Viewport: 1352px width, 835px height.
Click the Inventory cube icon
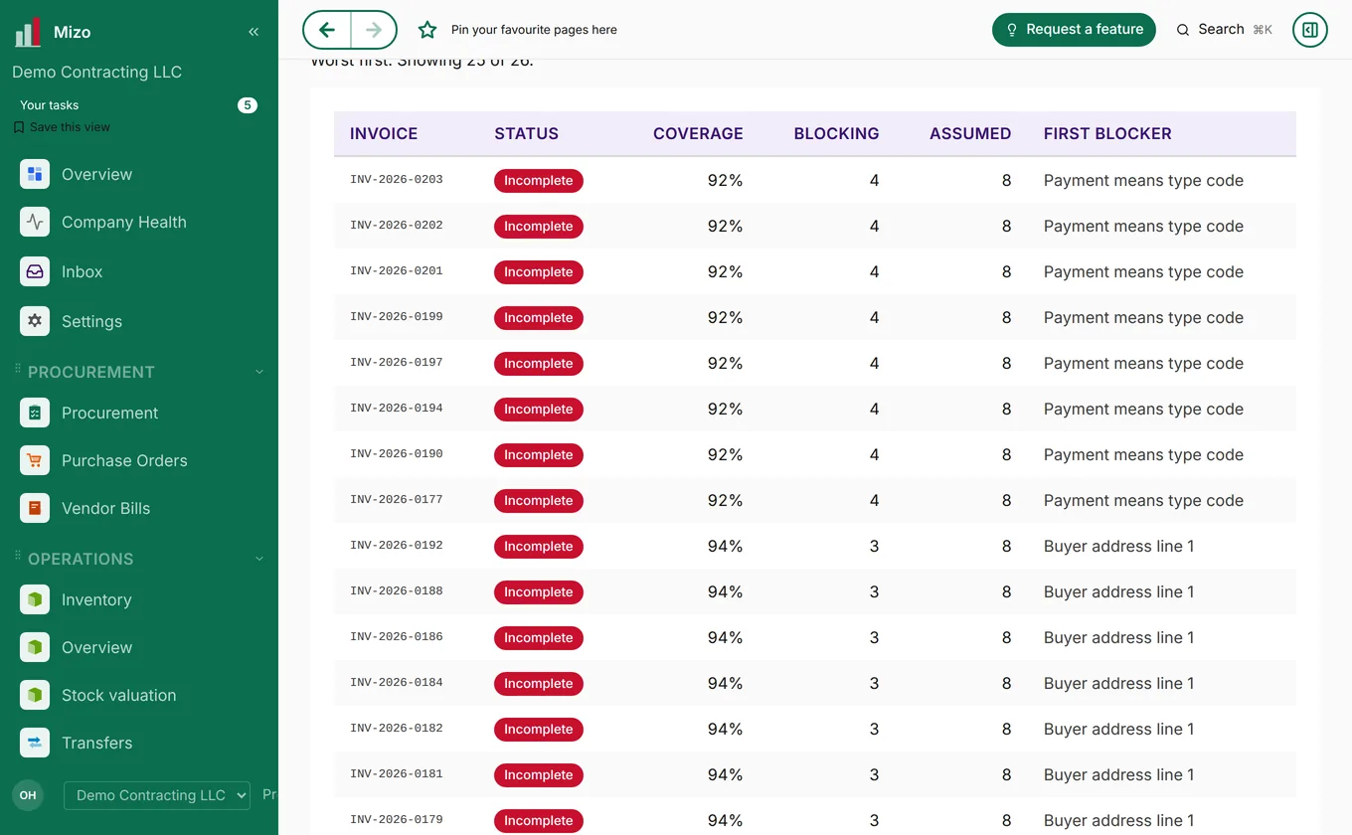pyautogui.click(x=35, y=599)
